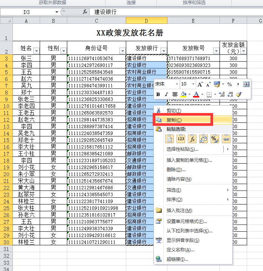Open the 姓名 column filter dropdown
Screen dimensions: 263x271
[36, 51]
